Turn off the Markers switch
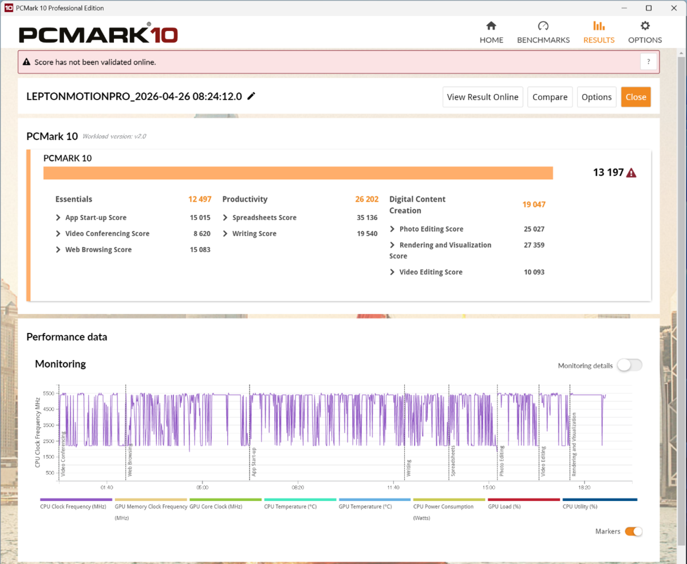The height and width of the screenshot is (564, 687). tap(633, 531)
